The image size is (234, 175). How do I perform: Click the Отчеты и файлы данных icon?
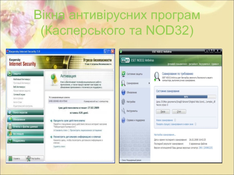(x=10, y=127)
